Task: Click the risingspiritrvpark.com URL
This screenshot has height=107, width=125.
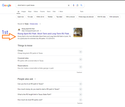Action: coord(30,31)
